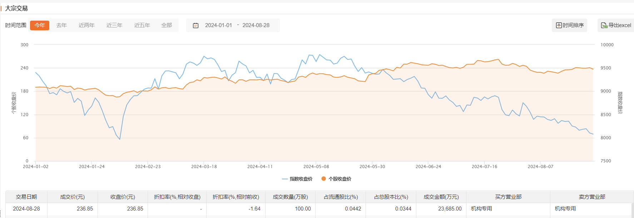Choose the 近两年 time range option
Viewport: 634px width, 218px height.
click(86, 25)
